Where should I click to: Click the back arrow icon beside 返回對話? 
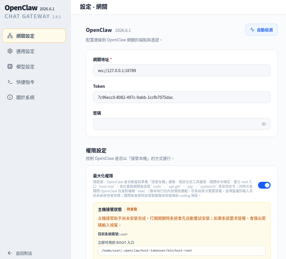10,253
